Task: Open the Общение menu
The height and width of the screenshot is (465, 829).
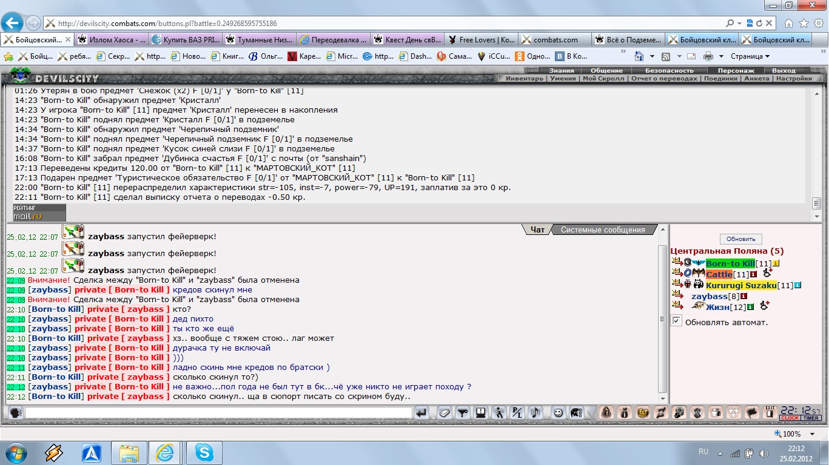Action: pyautogui.click(x=607, y=71)
